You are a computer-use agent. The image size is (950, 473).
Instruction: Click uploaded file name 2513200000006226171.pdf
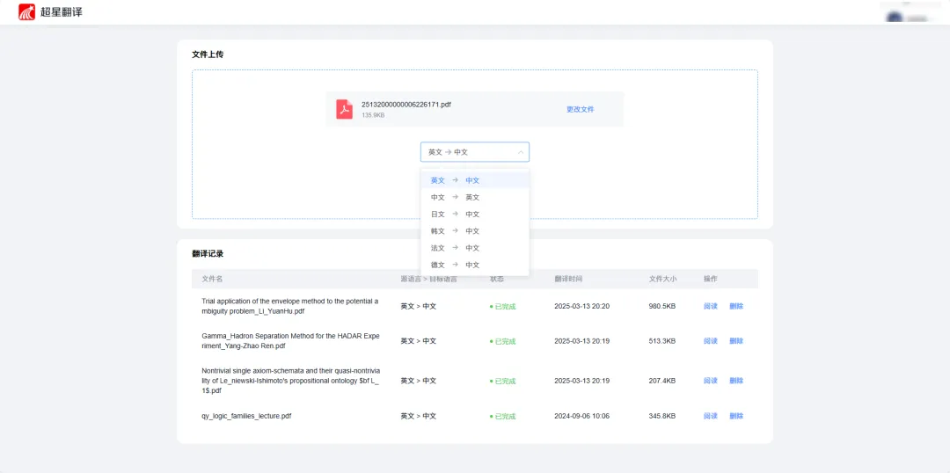[x=406, y=104]
